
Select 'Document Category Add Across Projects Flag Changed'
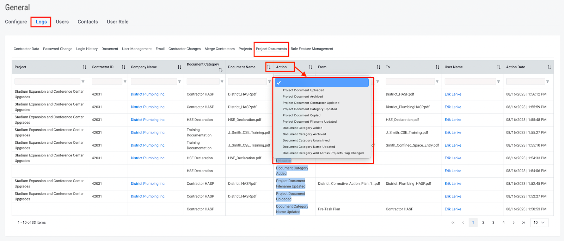click(323, 153)
